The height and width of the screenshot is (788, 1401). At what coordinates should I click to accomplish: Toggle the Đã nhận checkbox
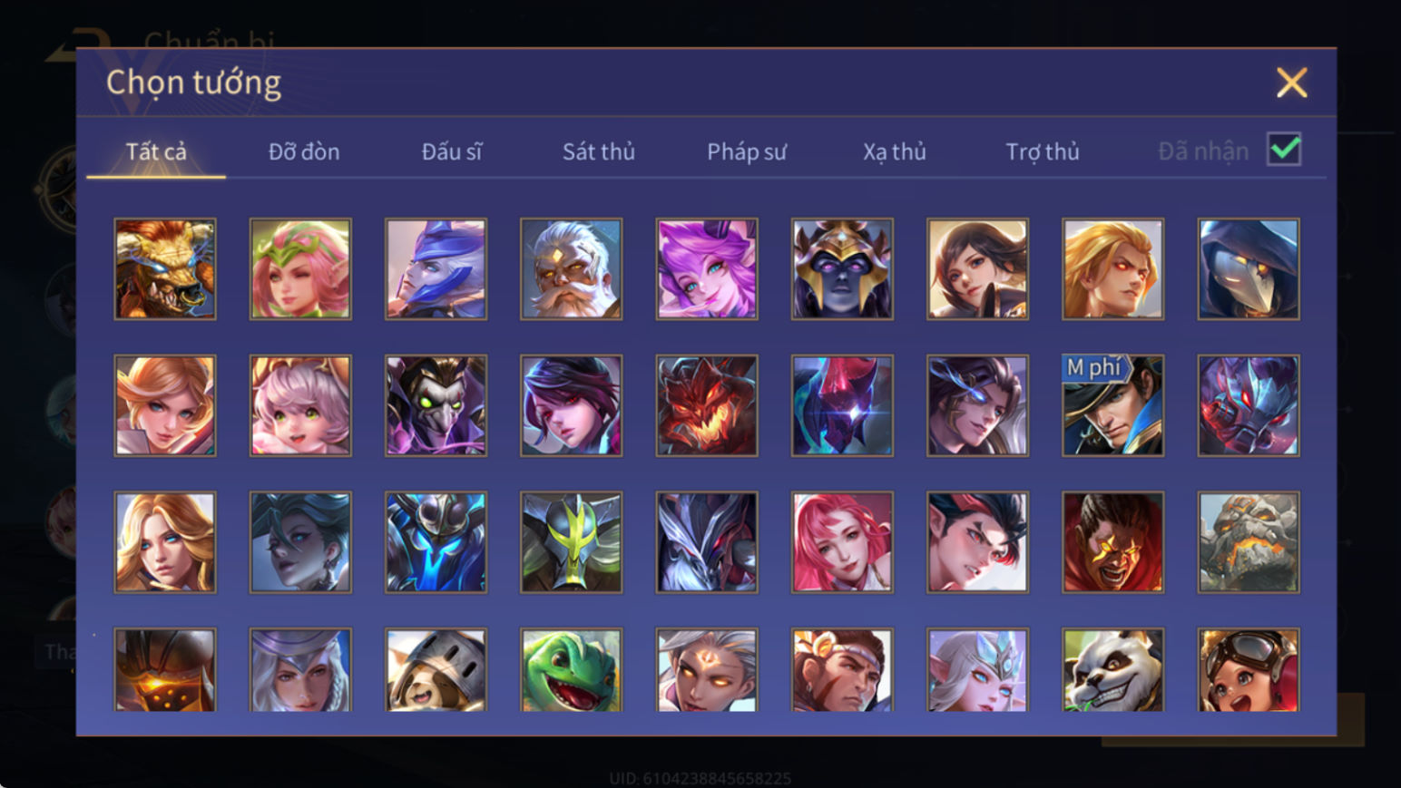coord(1284,150)
